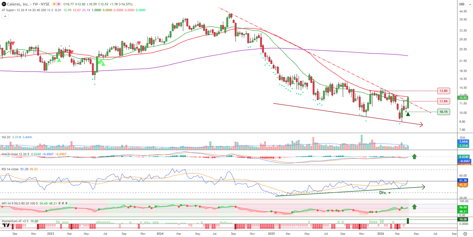Click the Div. + annotation text
The width and height of the screenshot is (473, 237).
click(x=385, y=192)
